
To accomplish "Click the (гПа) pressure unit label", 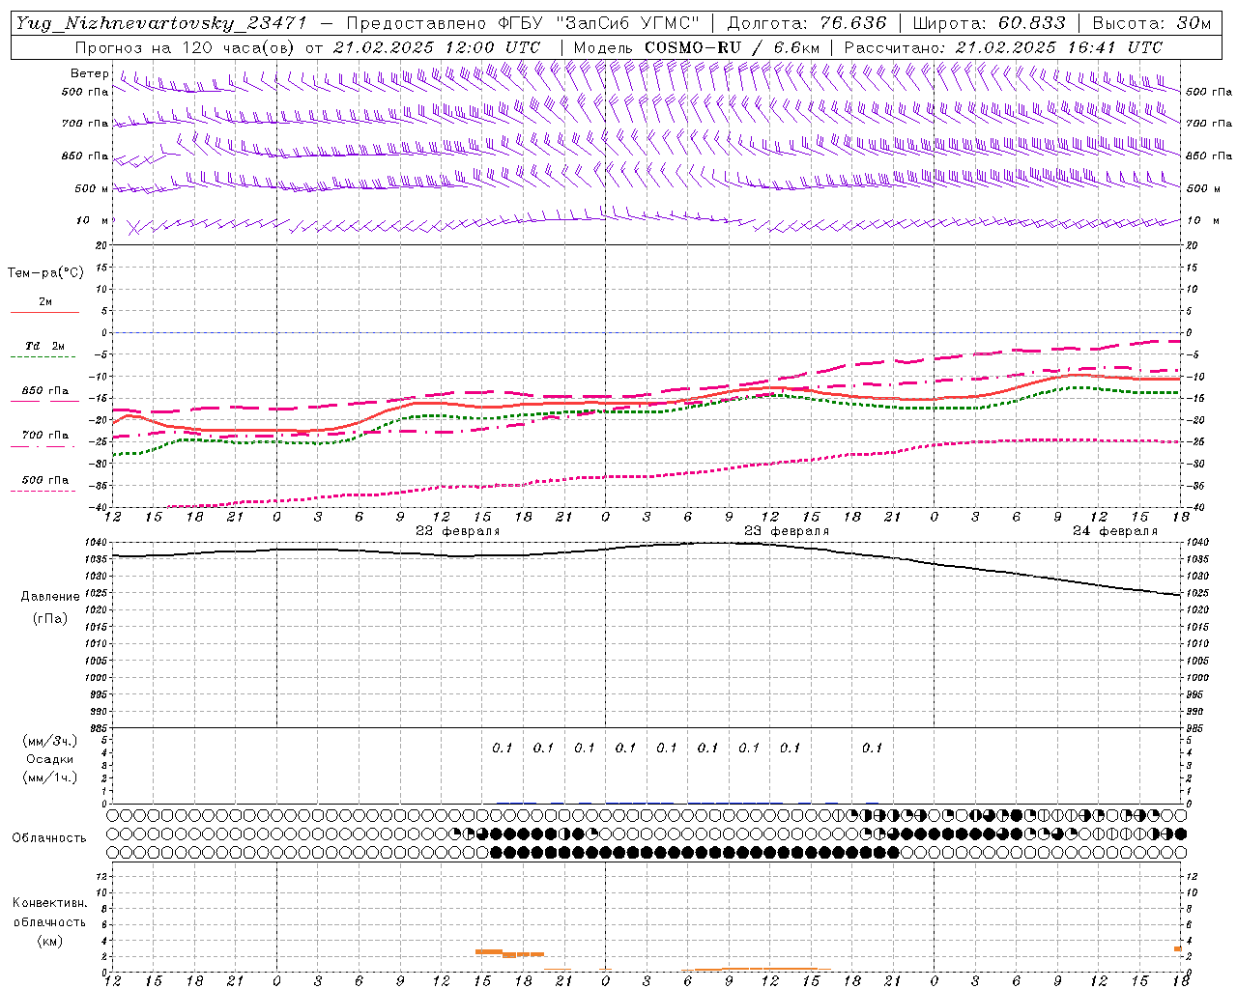I will (50, 618).
